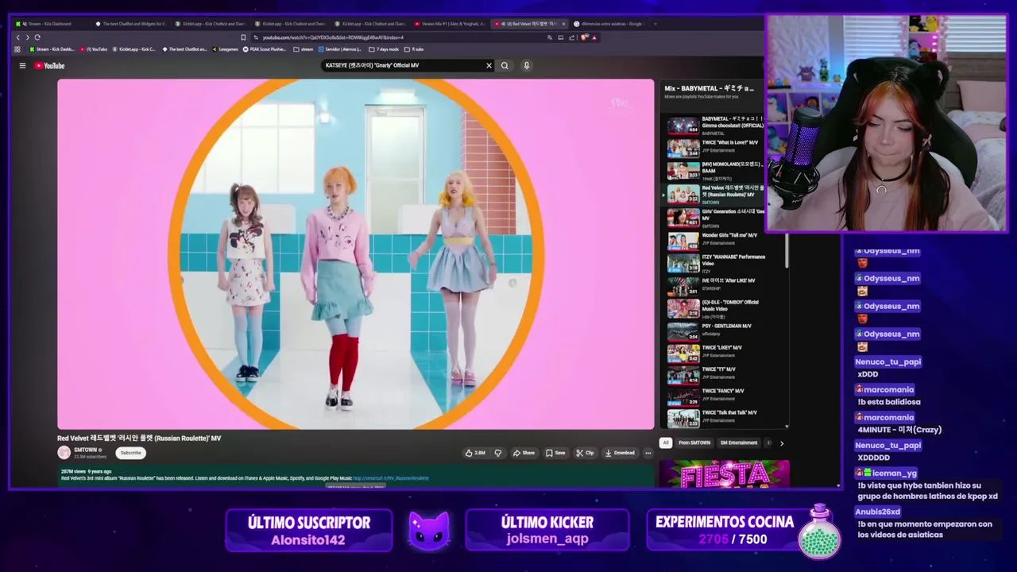This screenshot has width=1017, height=572.
Task: Start voice search with the microphone icon
Action: coord(526,66)
